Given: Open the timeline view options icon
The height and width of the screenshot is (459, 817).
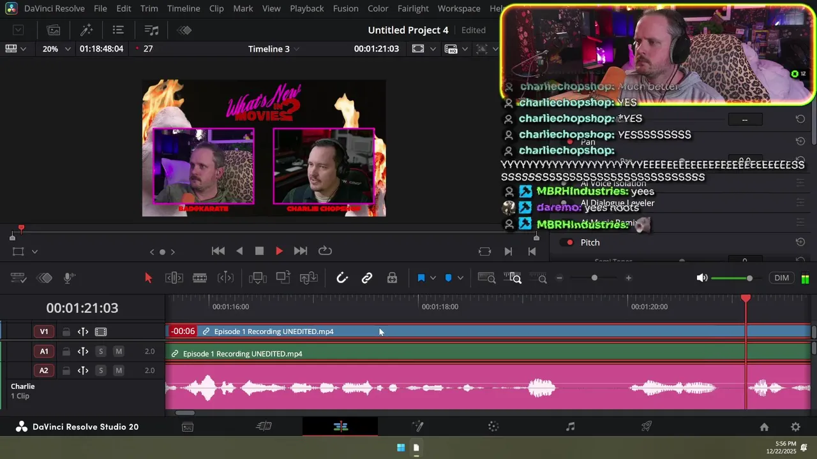Looking at the screenshot, I should pyautogui.click(x=18, y=278).
